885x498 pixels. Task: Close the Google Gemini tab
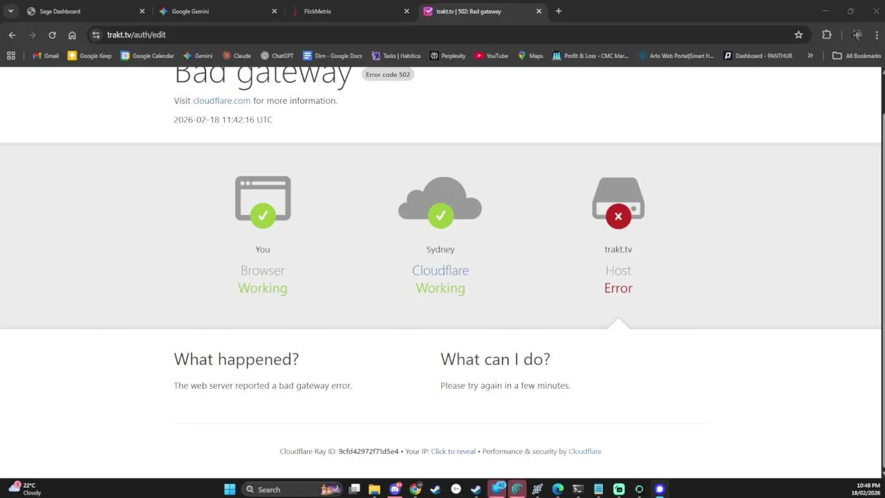pyautogui.click(x=274, y=11)
